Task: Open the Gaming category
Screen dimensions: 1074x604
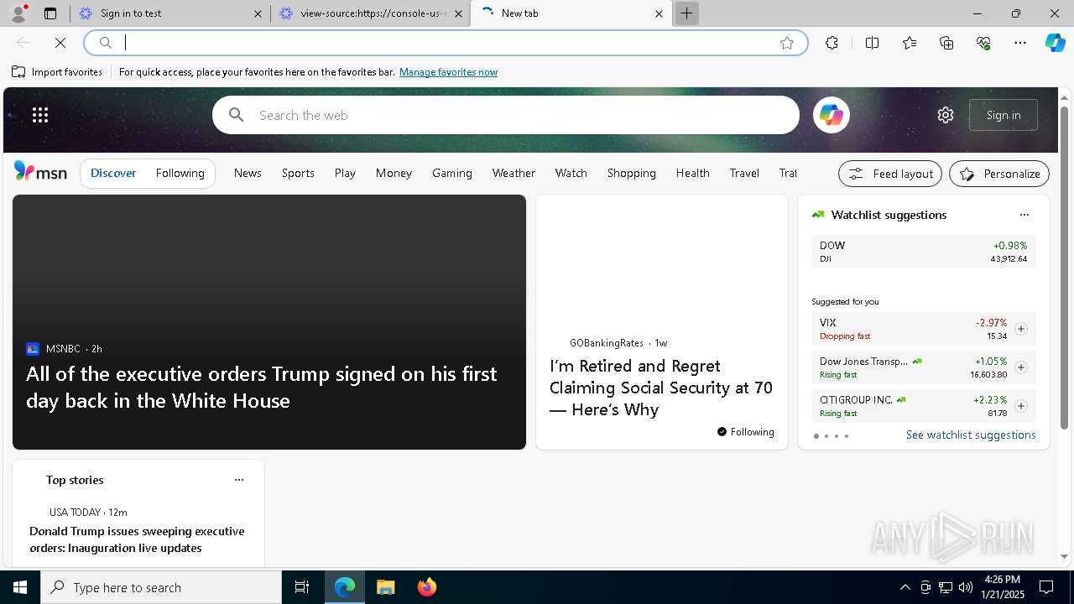Action: [452, 173]
